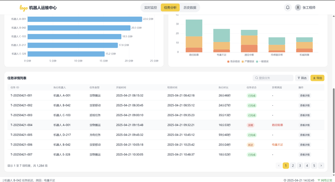The width and height of the screenshot is (335, 182).
Task: Toggle 严重错误 legend series
Action: click(248, 61)
